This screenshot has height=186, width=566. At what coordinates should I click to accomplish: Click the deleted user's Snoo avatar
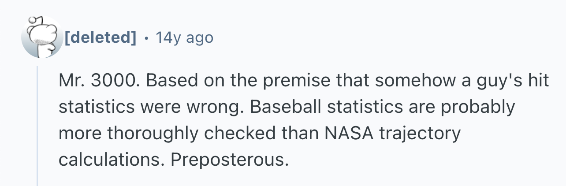click(x=42, y=38)
